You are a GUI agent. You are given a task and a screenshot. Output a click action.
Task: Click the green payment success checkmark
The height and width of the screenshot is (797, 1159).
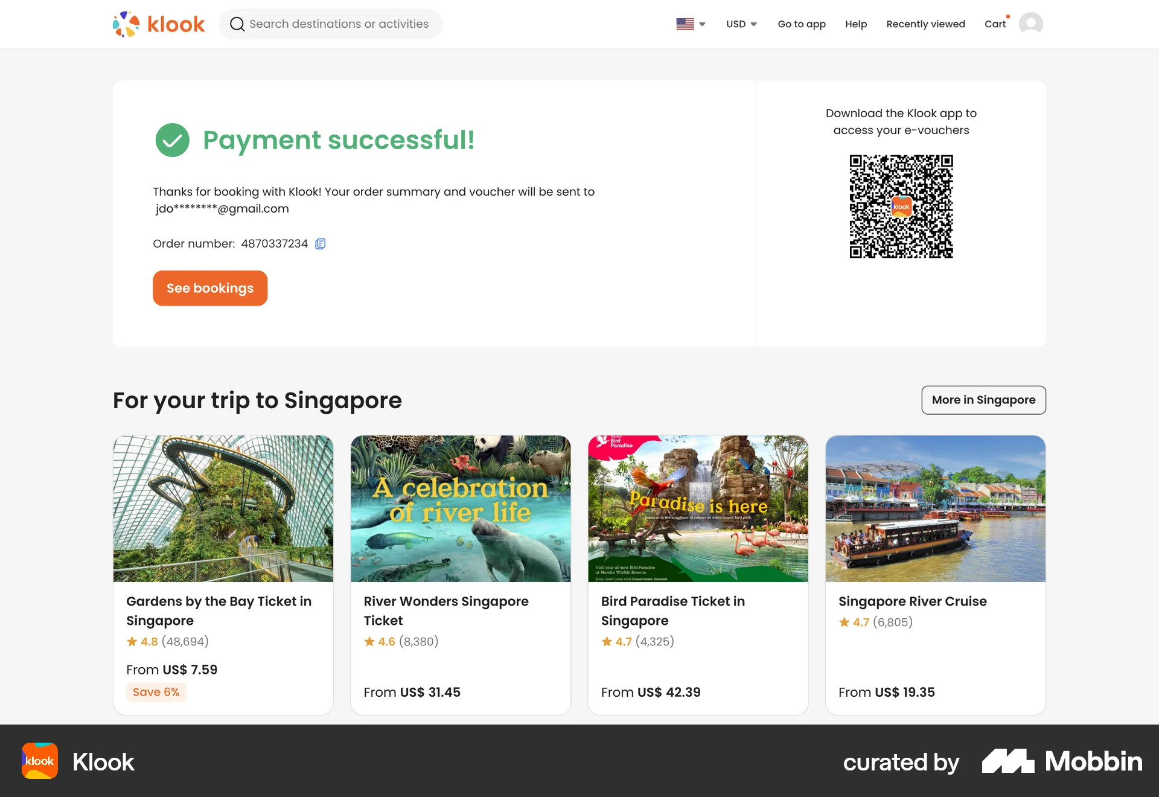pyautogui.click(x=173, y=140)
